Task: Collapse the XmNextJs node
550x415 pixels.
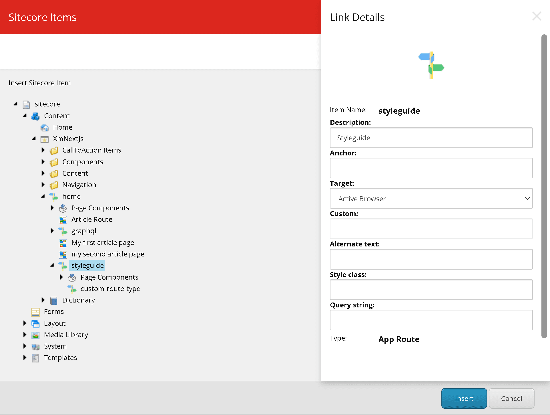Action: [34, 139]
